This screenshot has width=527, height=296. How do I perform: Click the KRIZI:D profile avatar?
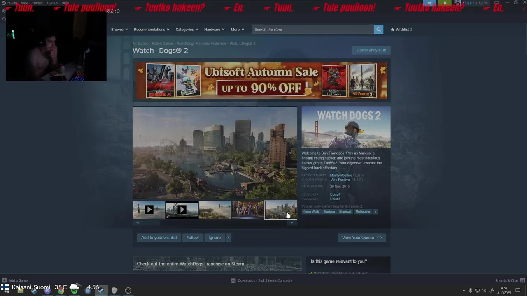click(457, 3)
